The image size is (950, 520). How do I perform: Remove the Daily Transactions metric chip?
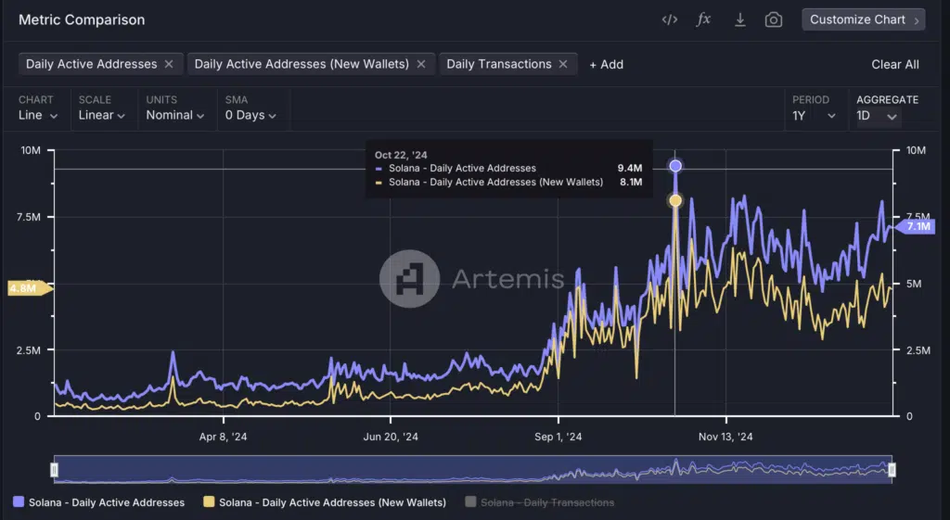(564, 64)
